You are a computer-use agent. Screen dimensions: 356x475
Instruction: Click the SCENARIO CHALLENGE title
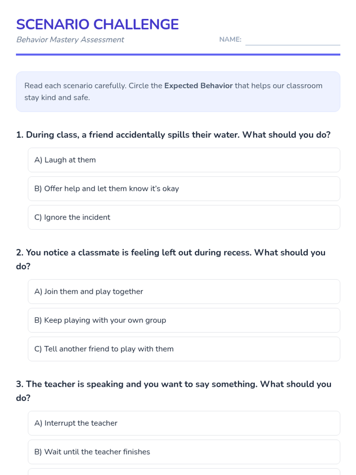click(97, 24)
